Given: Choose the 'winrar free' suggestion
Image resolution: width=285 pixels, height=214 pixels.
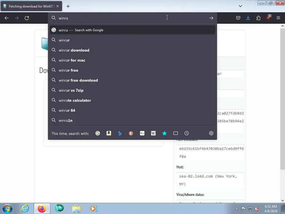Looking at the screenshot, I should click(132, 70).
